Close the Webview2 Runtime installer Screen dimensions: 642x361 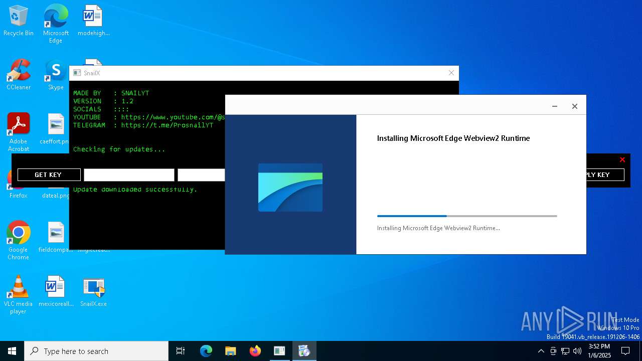(x=575, y=106)
